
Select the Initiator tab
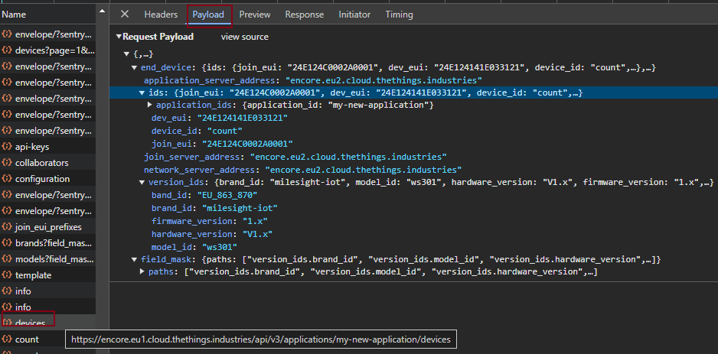[354, 15]
